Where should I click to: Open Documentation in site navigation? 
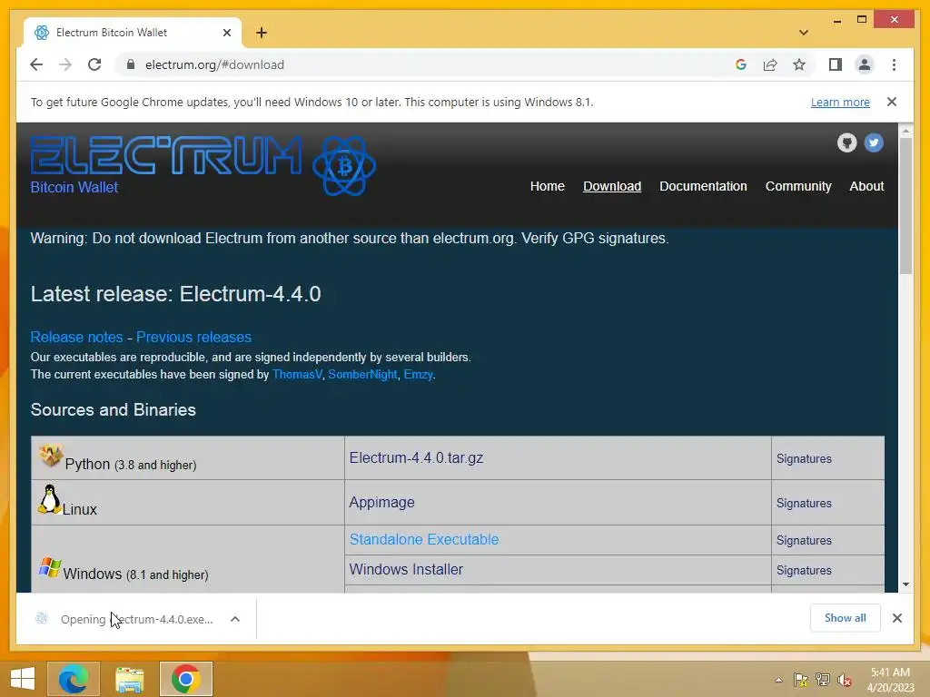tap(703, 186)
